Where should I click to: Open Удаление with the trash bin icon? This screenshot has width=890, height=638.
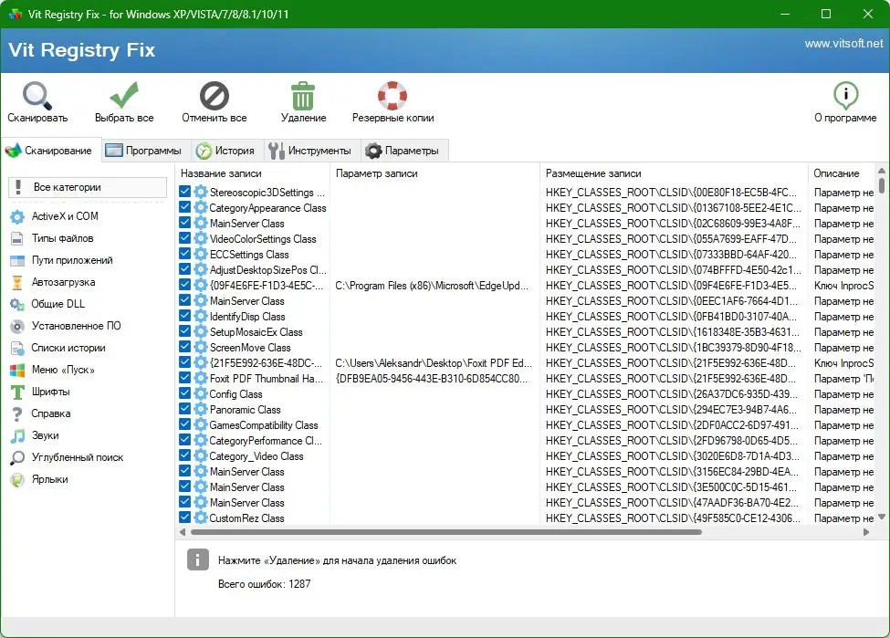pos(302,94)
